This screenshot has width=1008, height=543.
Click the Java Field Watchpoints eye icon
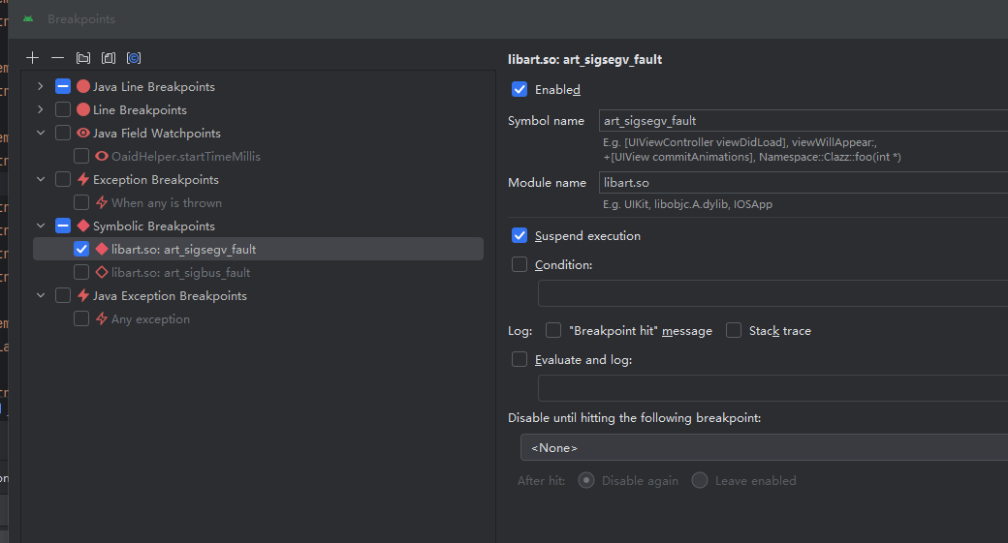[x=83, y=134]
